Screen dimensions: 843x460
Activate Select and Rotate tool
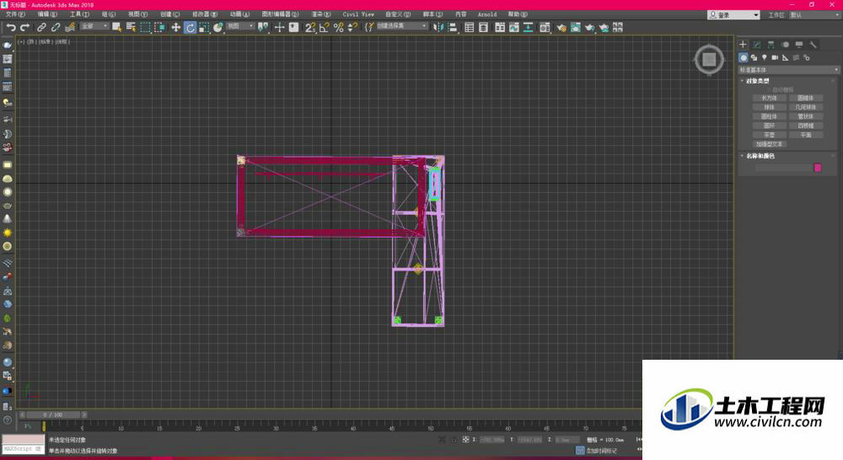coord(190,27)
